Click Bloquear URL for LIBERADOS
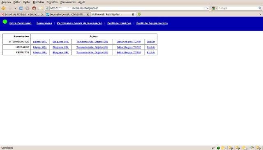 60,47
